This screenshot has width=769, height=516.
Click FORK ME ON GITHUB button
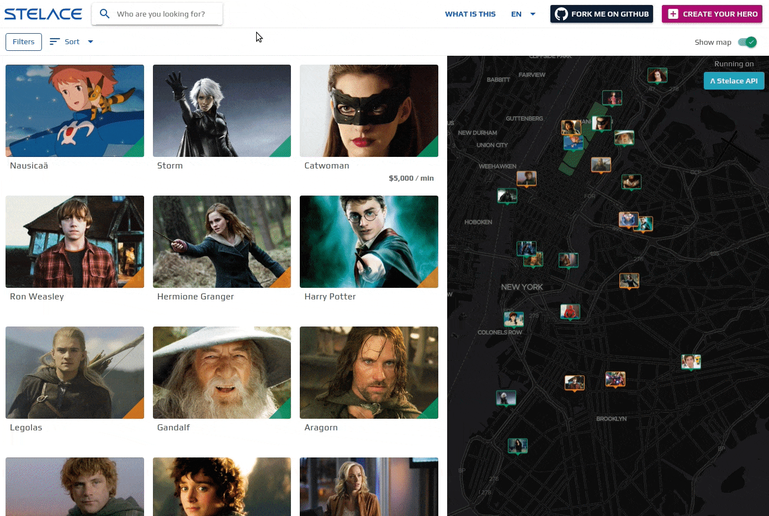(x=602, y=14)
